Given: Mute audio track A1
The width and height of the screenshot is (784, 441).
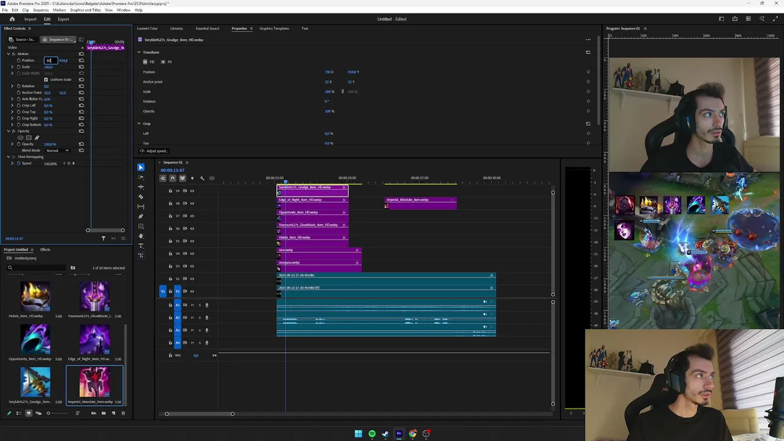Looking at the screenshot, I should (192, 305).
